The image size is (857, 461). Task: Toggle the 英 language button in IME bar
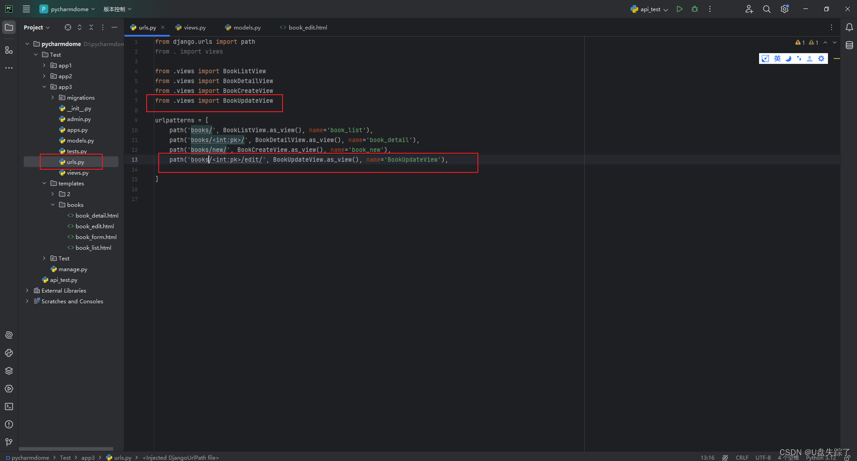point(777,59)
